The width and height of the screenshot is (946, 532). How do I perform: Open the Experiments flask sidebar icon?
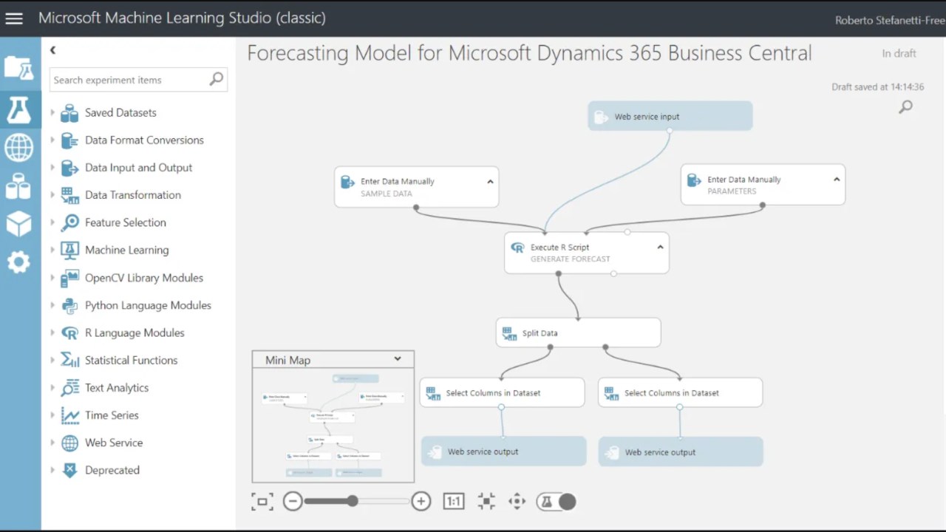[x=18, y=109]
